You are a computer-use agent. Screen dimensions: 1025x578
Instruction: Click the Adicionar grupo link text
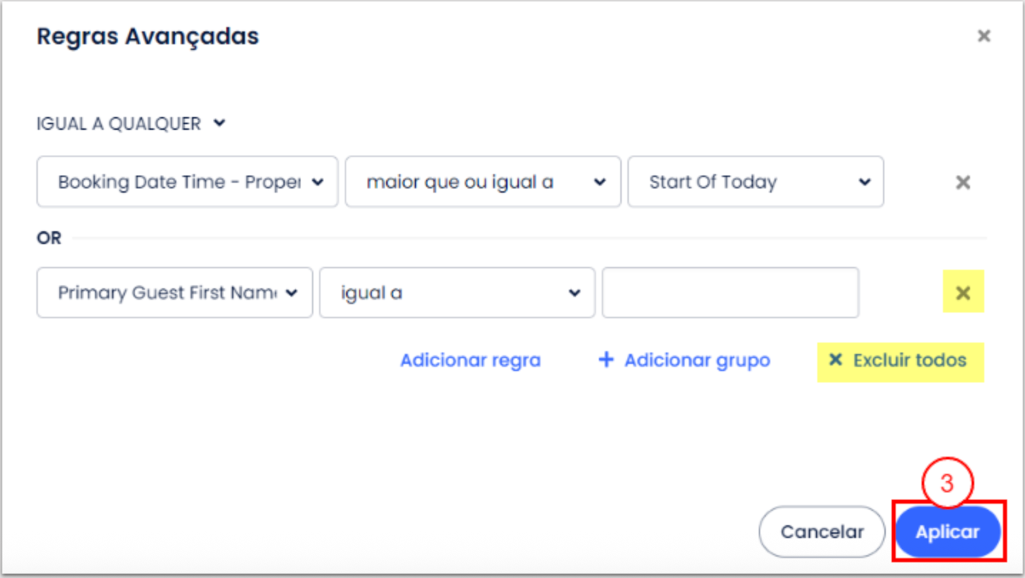(x=697, y=360)
